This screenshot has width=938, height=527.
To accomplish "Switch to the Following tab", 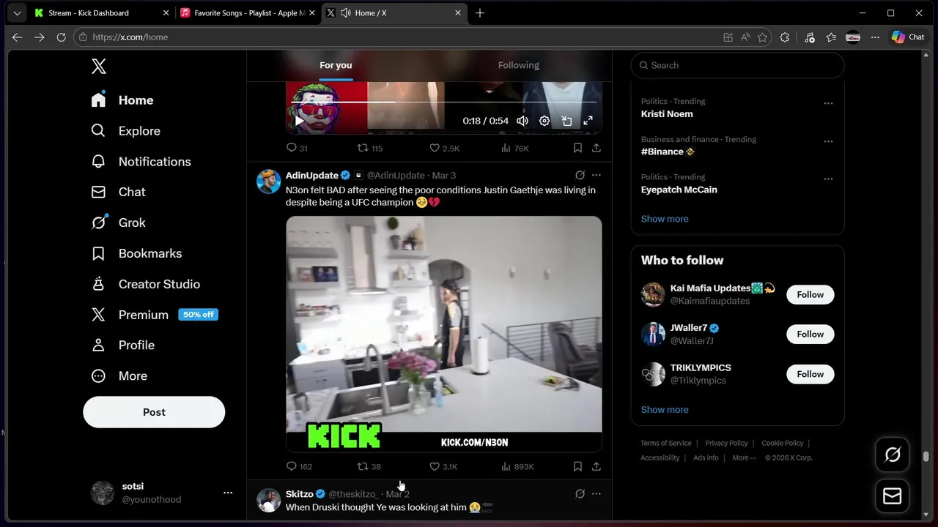I will (519, 65).
